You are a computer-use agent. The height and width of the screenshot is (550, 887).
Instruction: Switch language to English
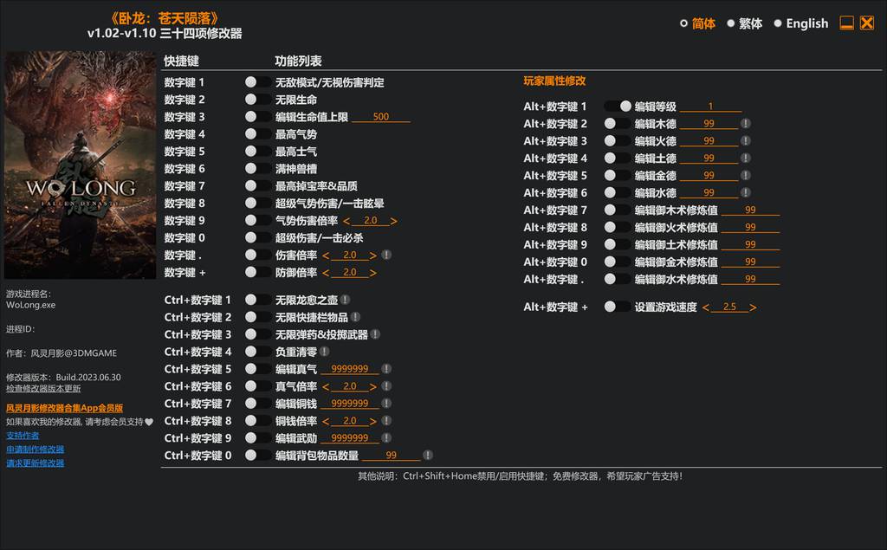coord(778,23)
